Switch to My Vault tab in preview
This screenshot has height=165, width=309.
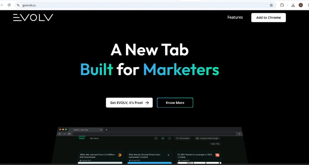pyautogui.click(x=94, y=138)
